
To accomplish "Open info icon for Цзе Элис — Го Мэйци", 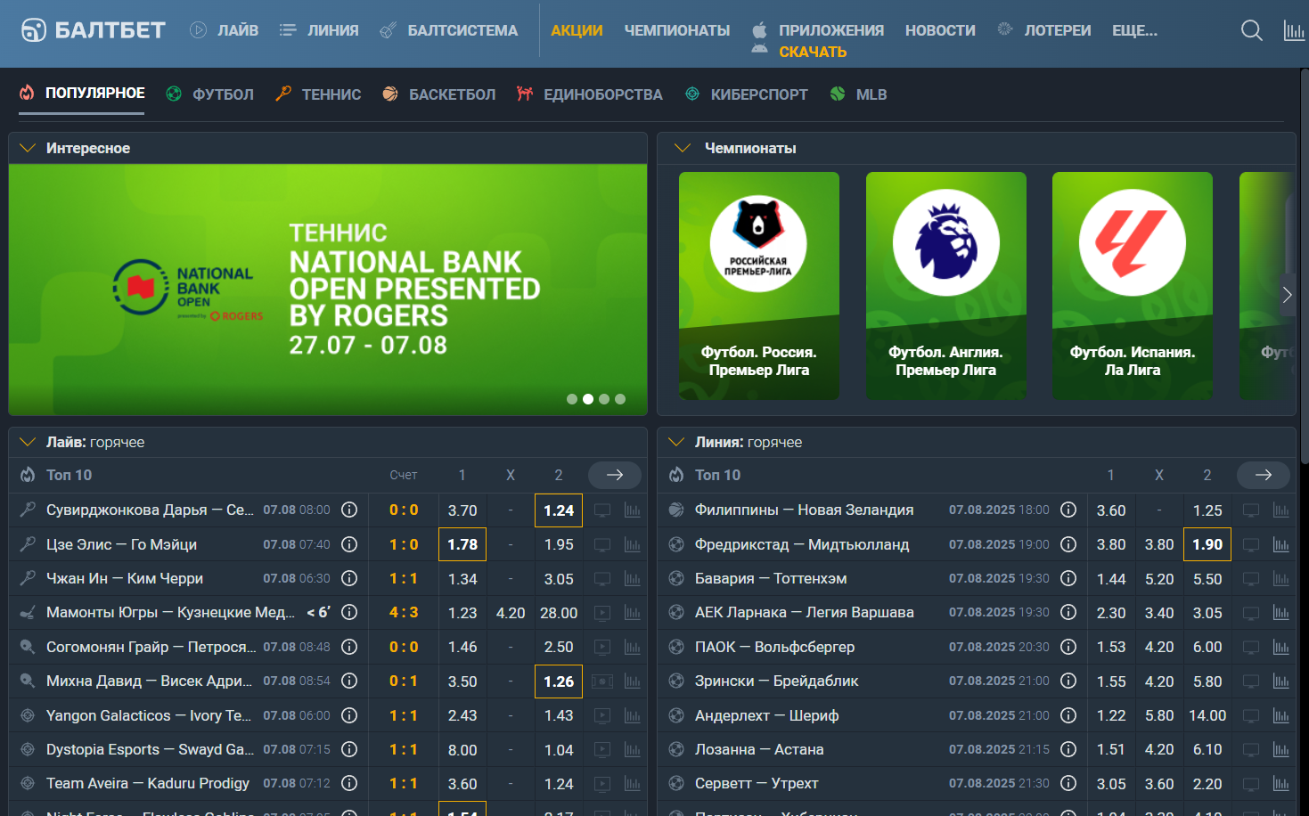I will click(x=349, y=544).
